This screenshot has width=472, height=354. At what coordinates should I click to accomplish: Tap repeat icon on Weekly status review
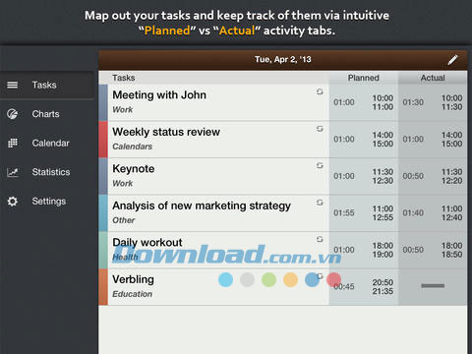click(320, 129)
